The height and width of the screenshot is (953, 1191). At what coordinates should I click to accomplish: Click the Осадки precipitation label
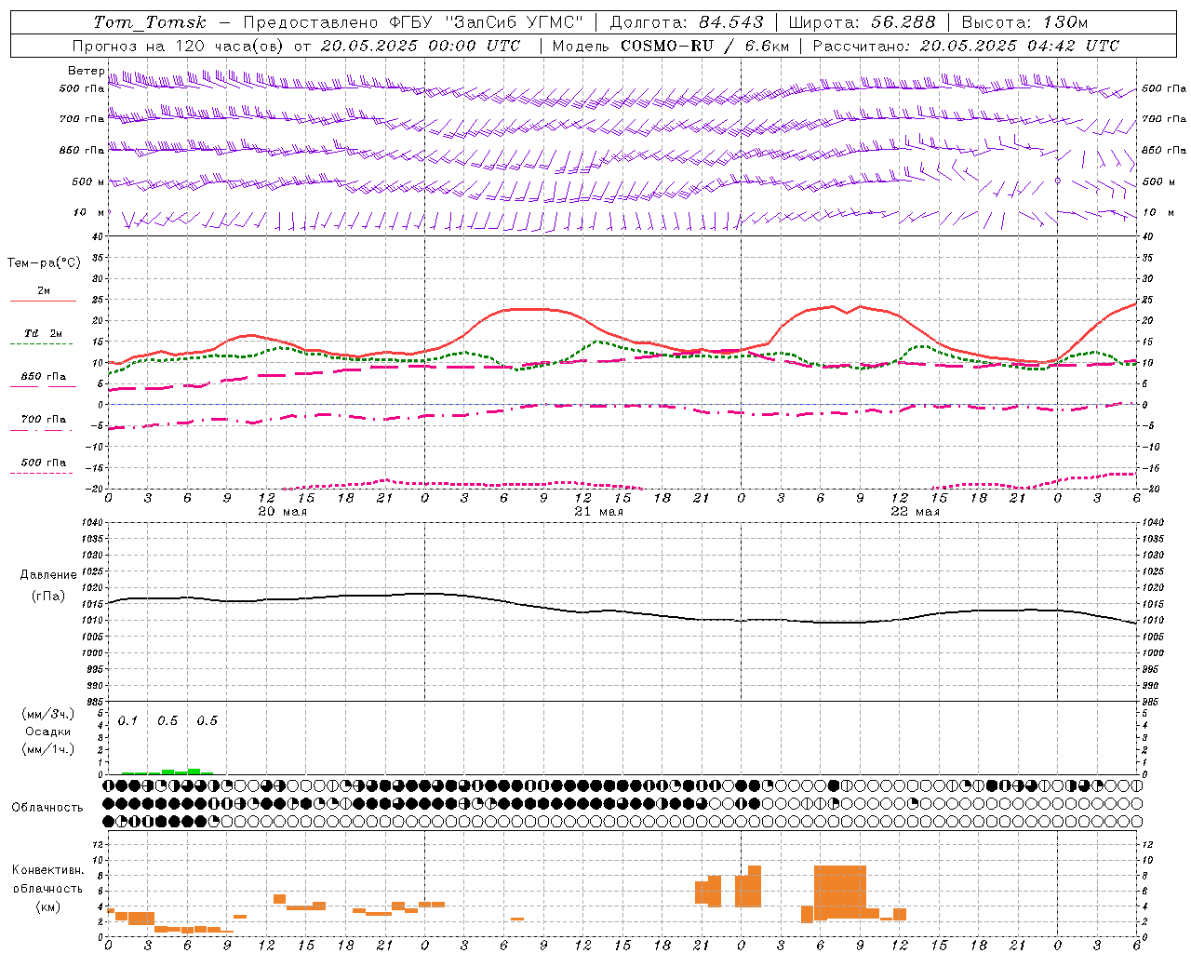pos(48,732)
